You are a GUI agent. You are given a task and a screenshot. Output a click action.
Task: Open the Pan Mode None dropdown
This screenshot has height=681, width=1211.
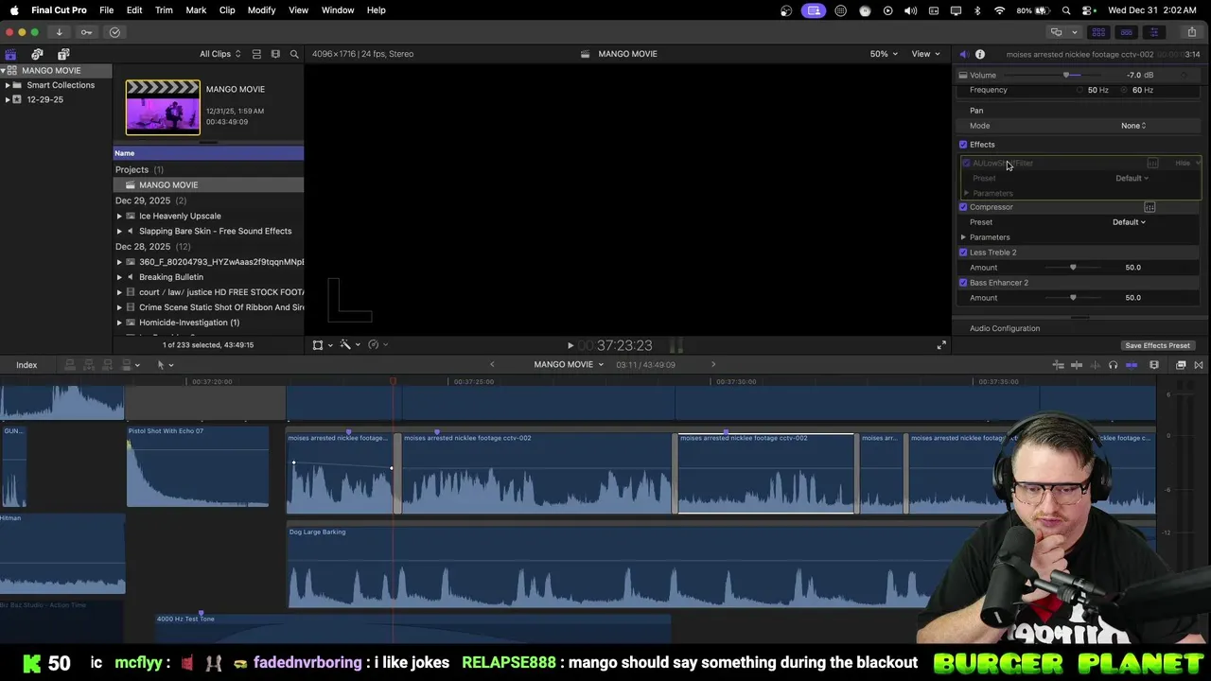tap(1133, 126)
